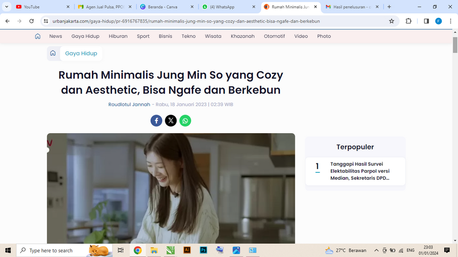458x257 pixels.
Task: Expand the tab search dropdown arrow
Action: pos(7,7)
